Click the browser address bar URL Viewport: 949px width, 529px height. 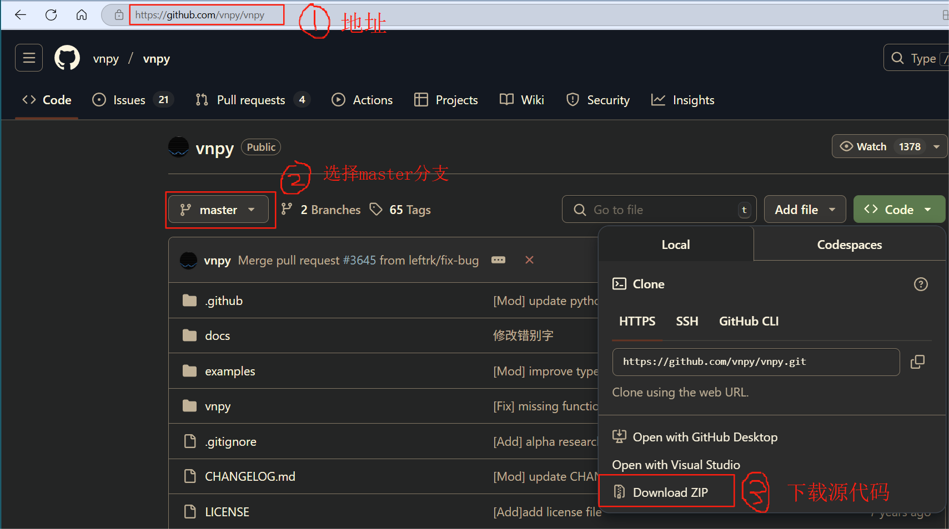(200, 15)
